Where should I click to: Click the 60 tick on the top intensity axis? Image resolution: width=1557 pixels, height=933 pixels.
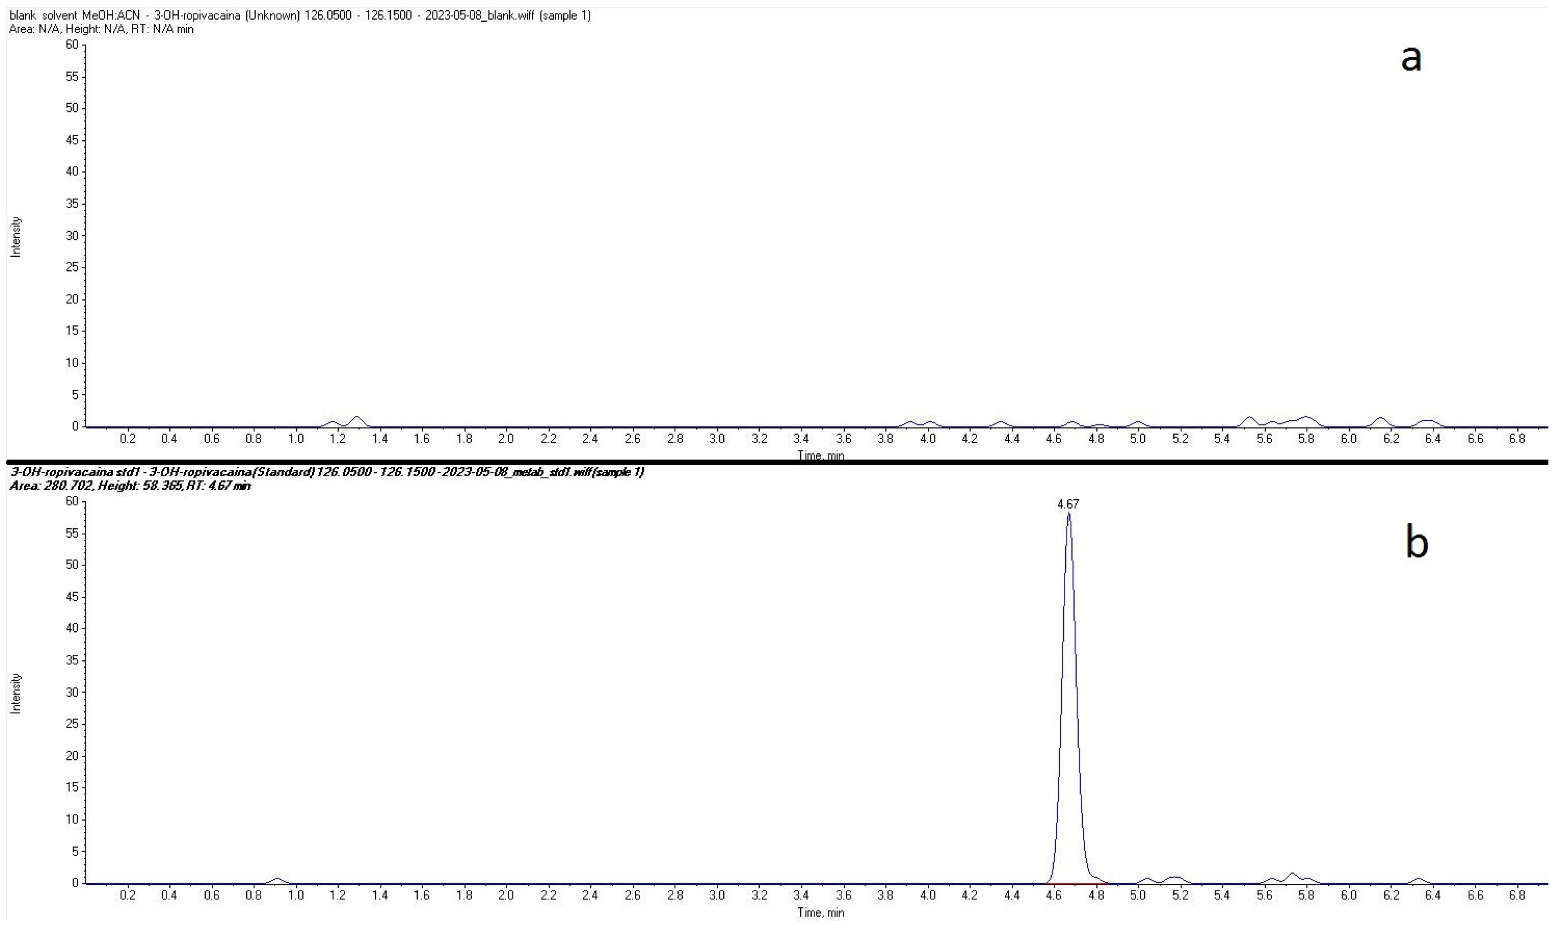tap(72, 45)
